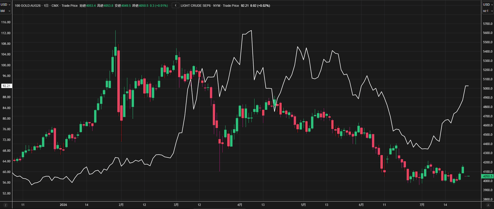This screenshot has width=494, height=209.
Task: Open the bbl unit dropdown
Action: [x=6, y=11]
